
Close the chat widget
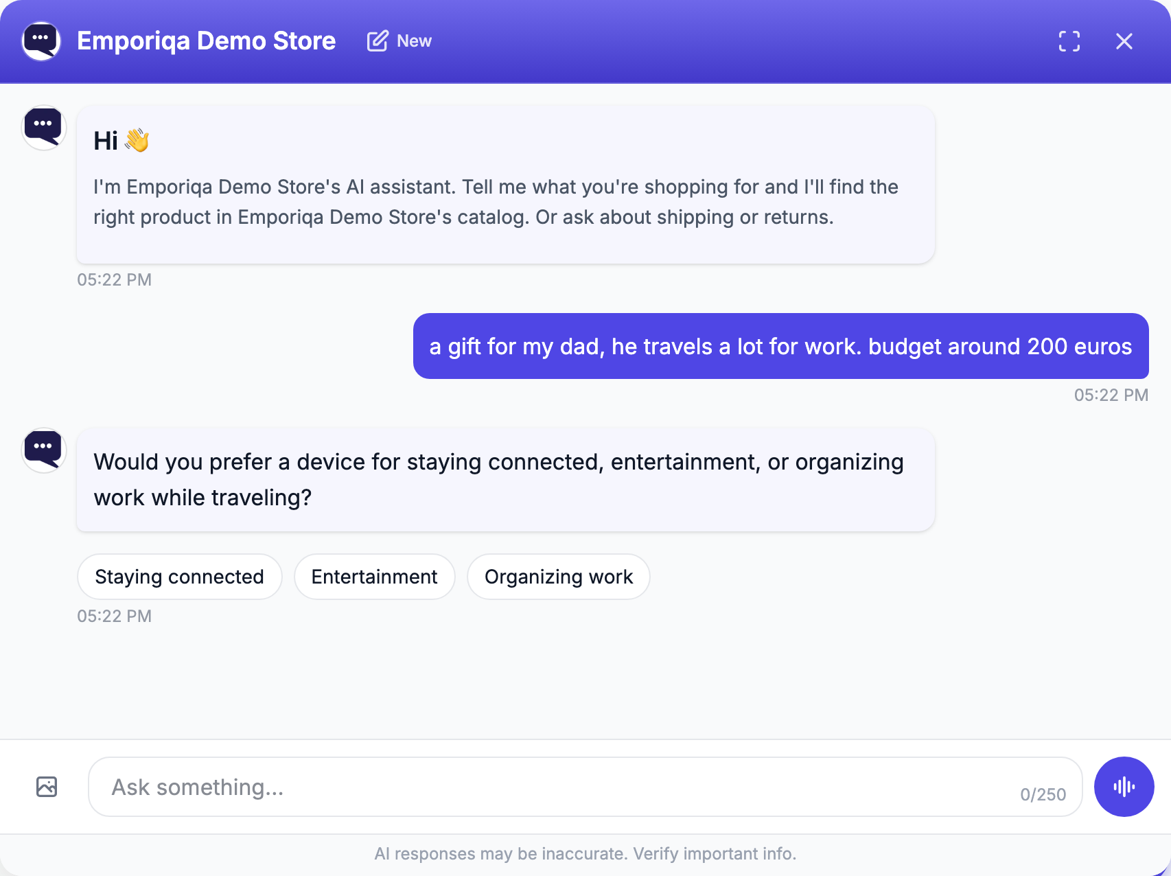pyautogui.click(x=1124, y=41)
